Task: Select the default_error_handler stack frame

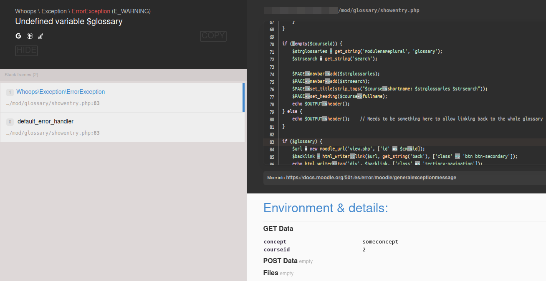Action: click(122, 127)
